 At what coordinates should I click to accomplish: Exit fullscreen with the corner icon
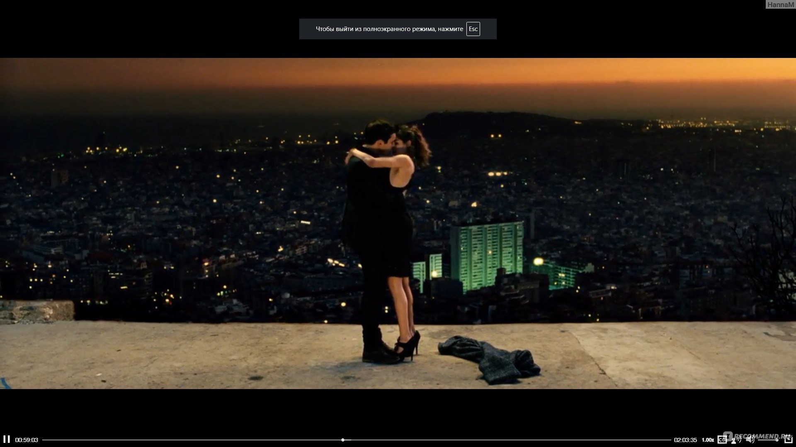tap(789, 439)
